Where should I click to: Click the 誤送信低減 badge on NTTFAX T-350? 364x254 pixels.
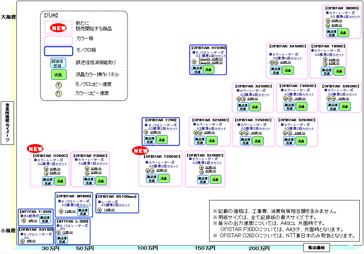click(45, 219)
